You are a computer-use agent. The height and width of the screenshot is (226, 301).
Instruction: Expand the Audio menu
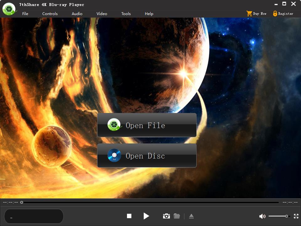77,13
